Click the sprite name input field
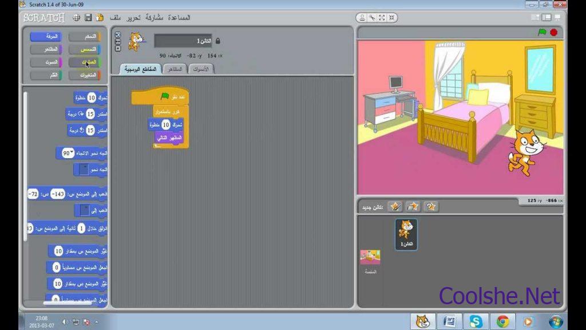This screenshot has height=330, width=586. tap(183, 41)
